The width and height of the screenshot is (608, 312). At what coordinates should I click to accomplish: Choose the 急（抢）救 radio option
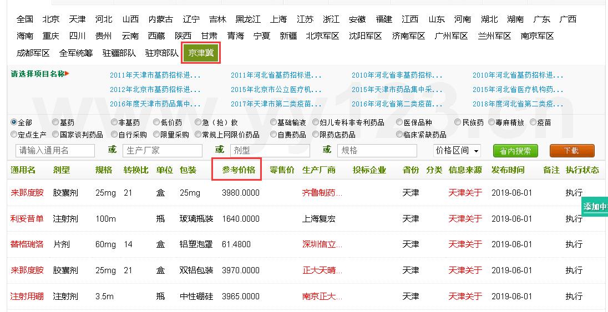pyautogui.click(x=198, y=122)
